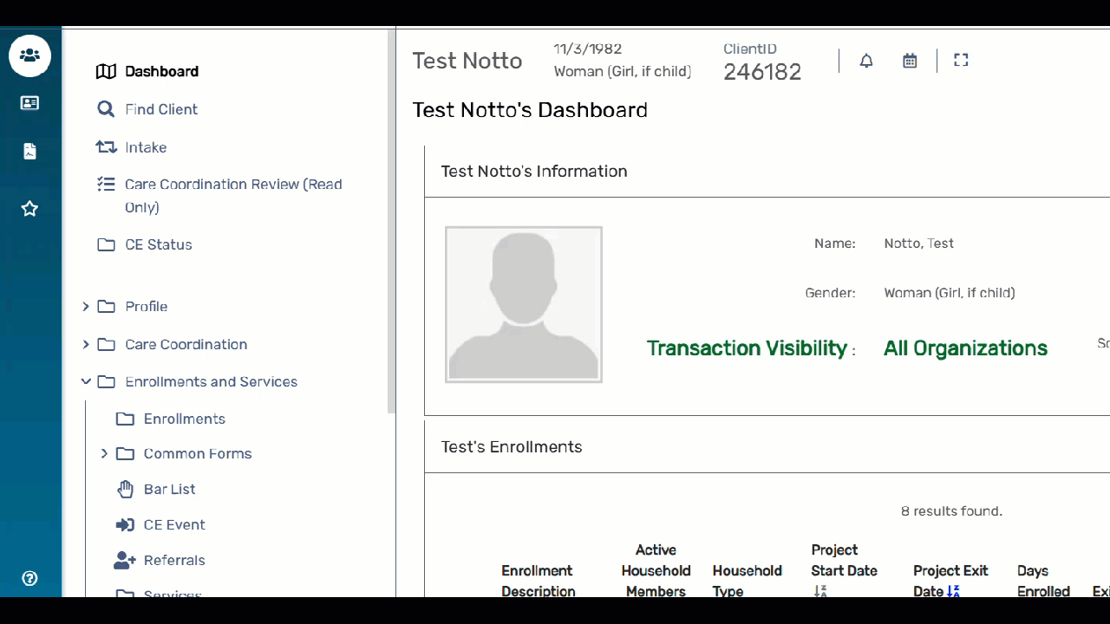This screenshot has width=1110, height=624.
Task: Click the Dashboard map icon
Action: [x=106, y=71]
